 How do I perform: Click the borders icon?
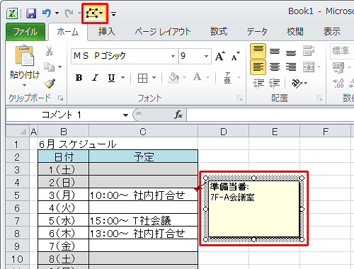coord(142,78)
